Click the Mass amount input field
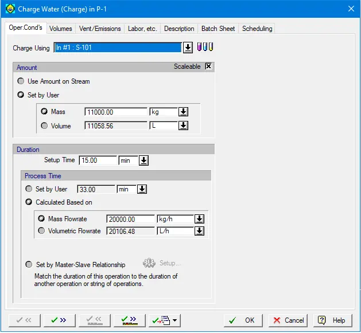Image resolution: width=361 pixels, height=333 pixels. point(115,112)
